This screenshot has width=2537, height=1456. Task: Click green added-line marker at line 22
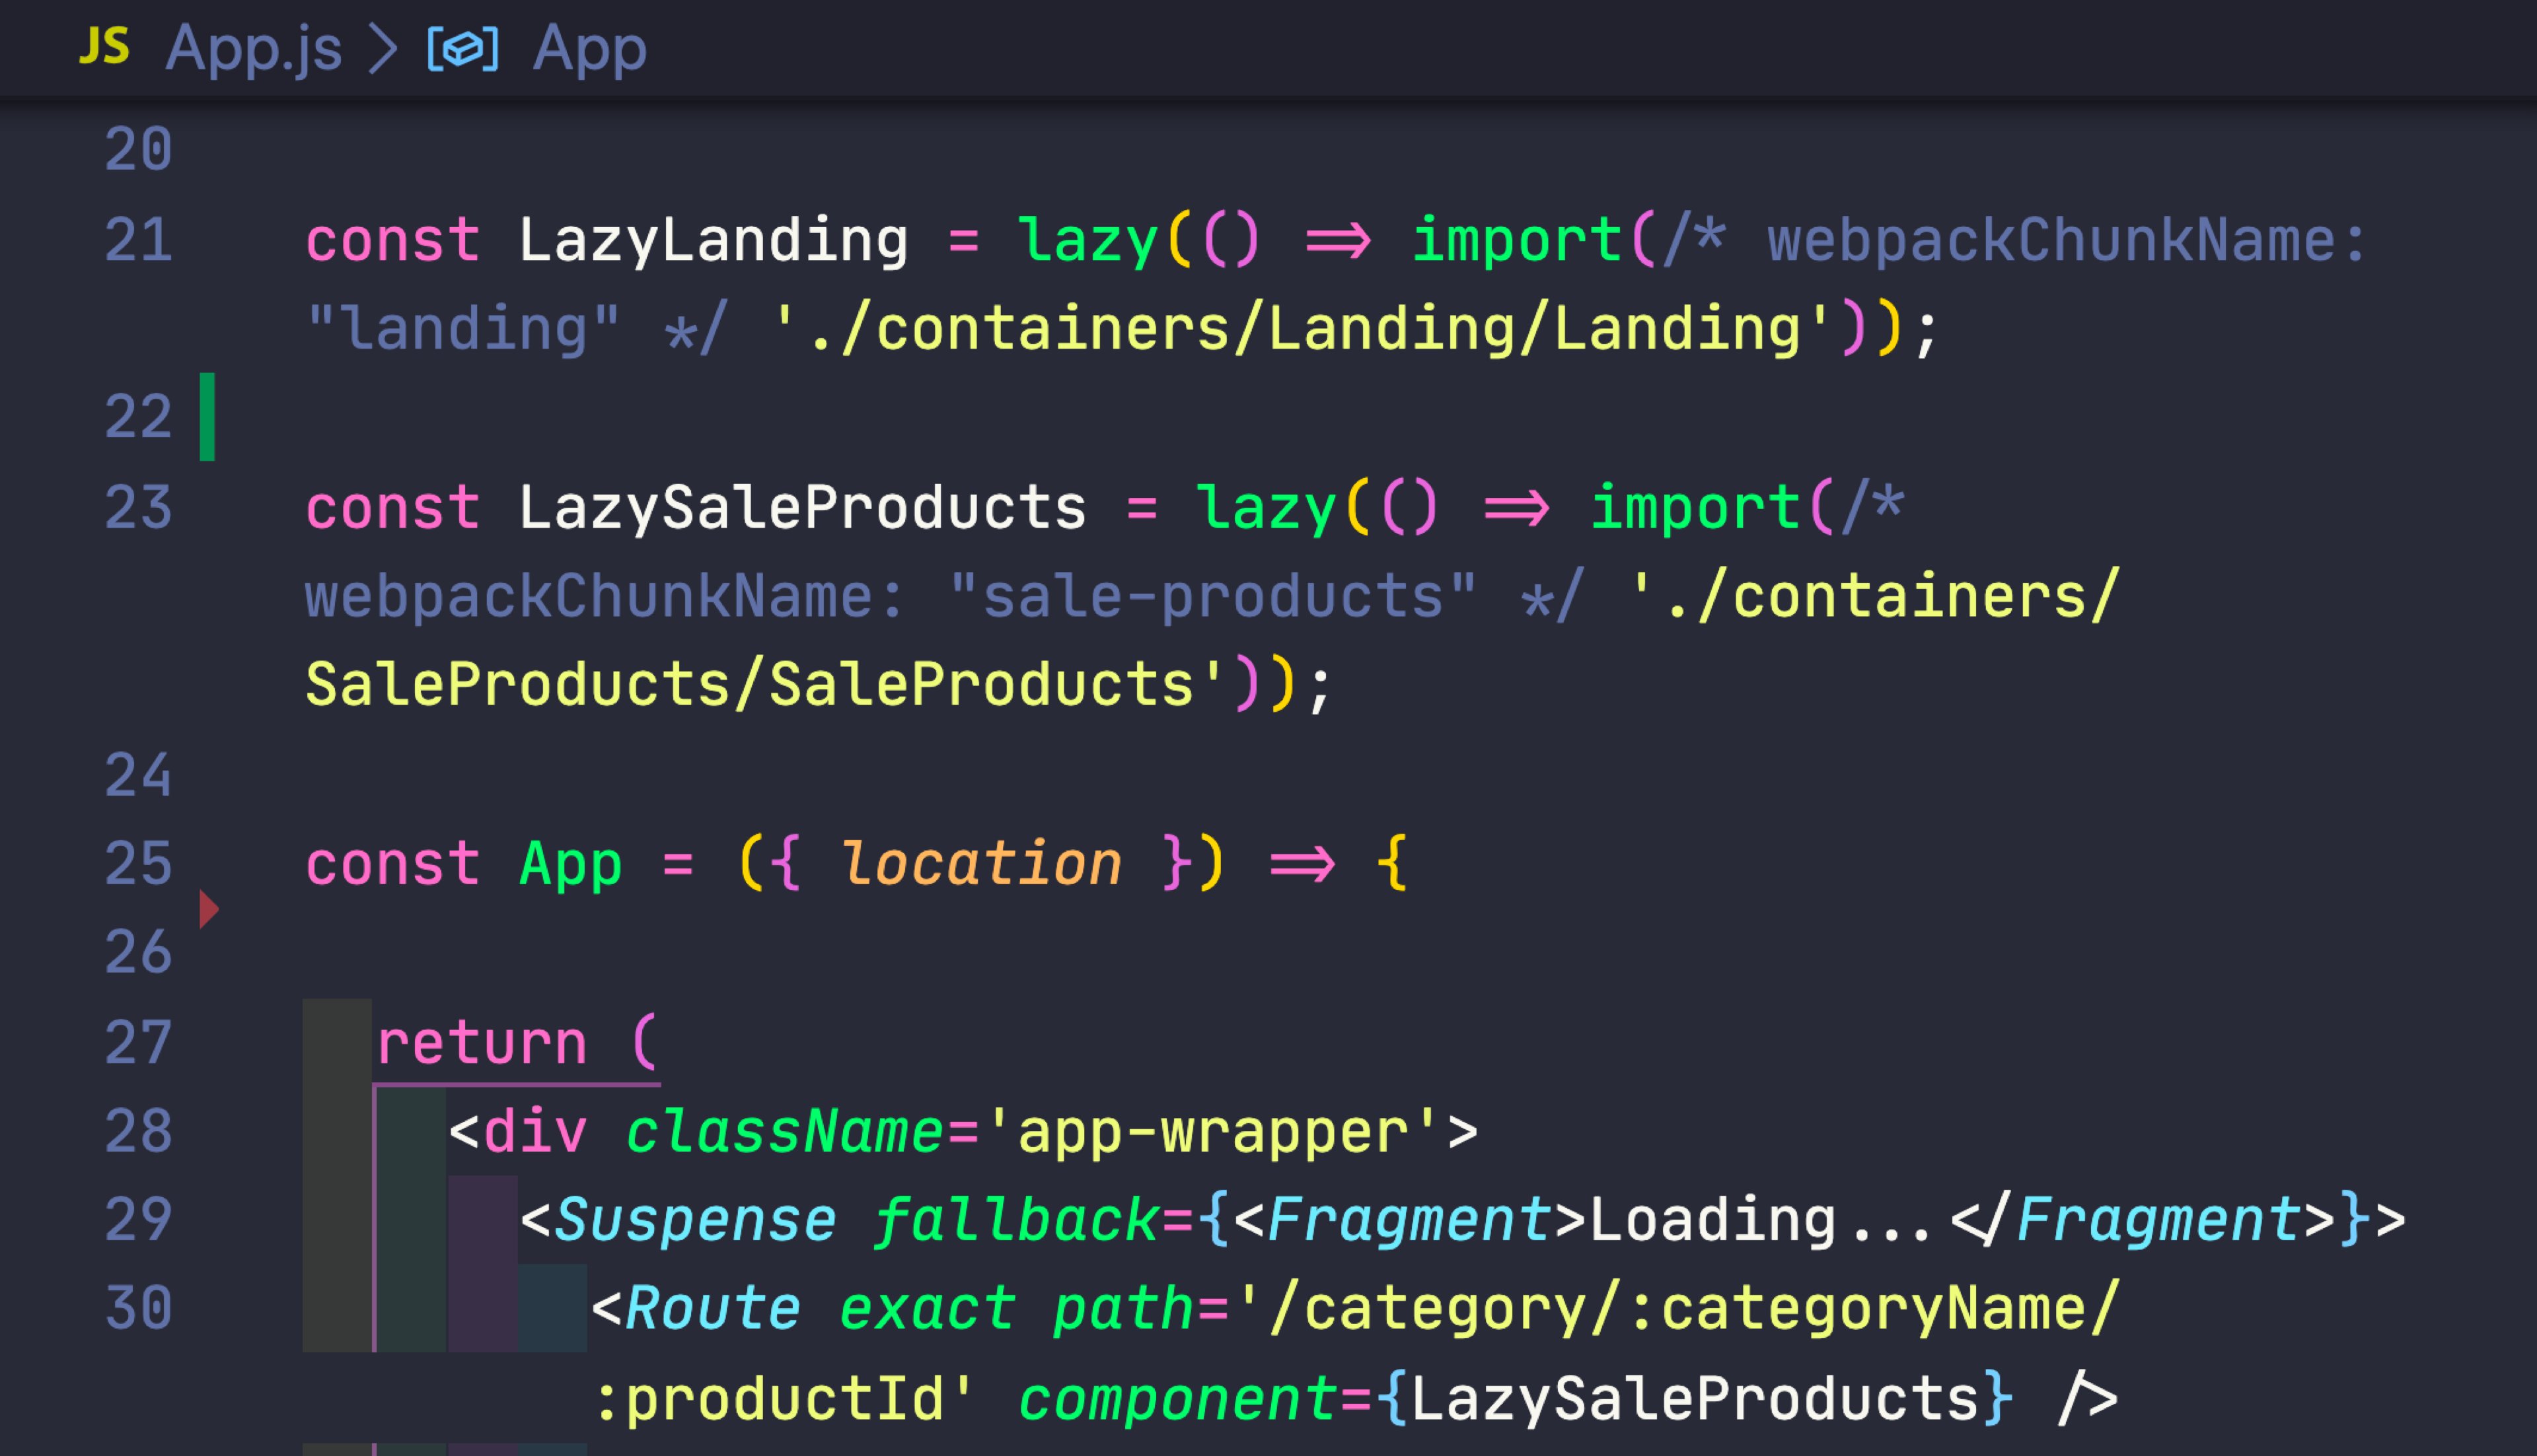coord(207,417)
